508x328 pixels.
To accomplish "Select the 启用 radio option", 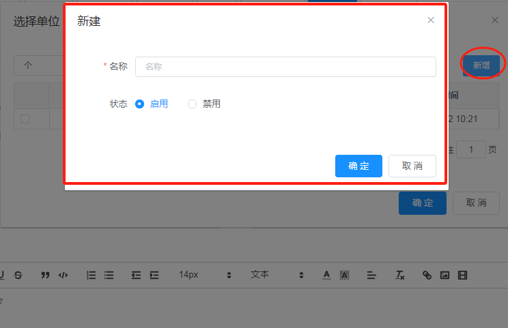I will [140, 104].
